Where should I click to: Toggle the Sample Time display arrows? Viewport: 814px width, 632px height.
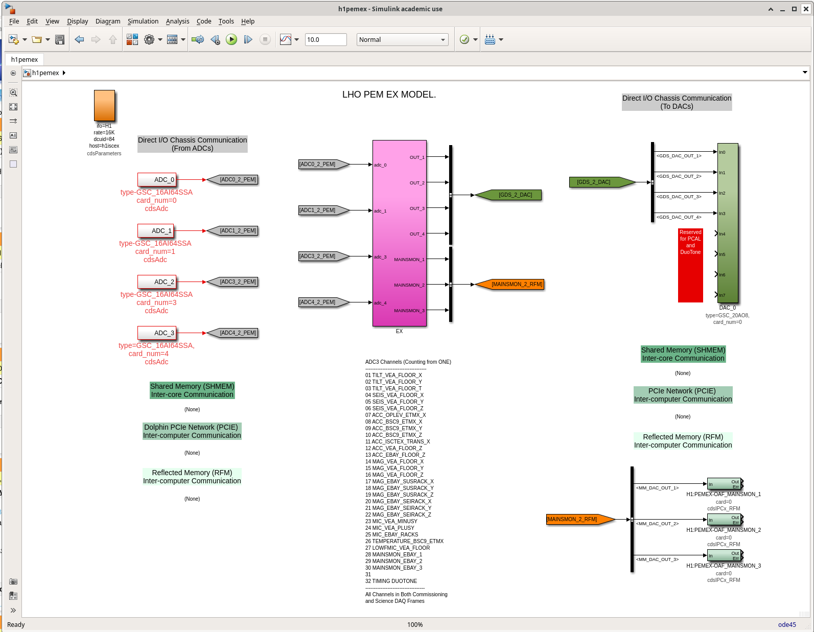(x=13, y=121)
